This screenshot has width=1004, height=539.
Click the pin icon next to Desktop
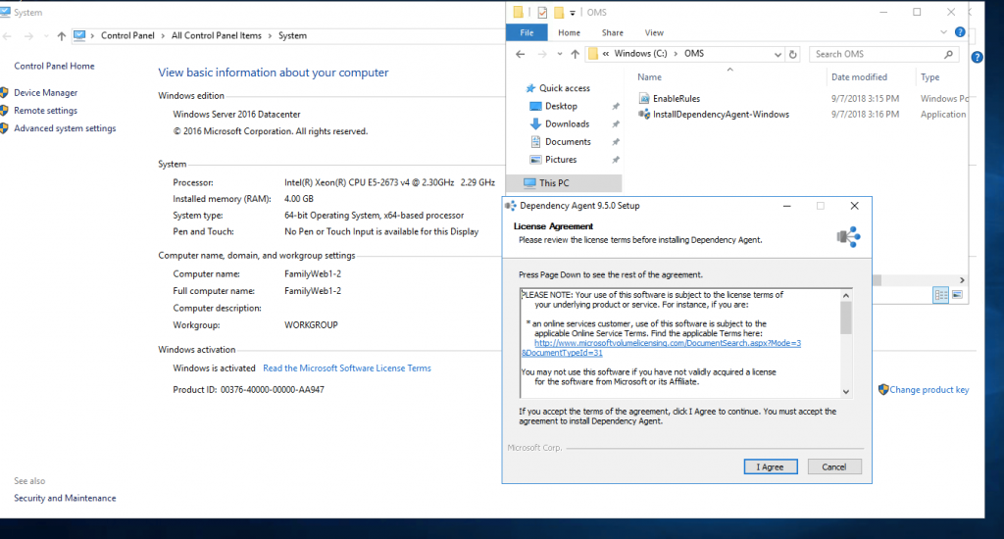(x=616, y=106)
